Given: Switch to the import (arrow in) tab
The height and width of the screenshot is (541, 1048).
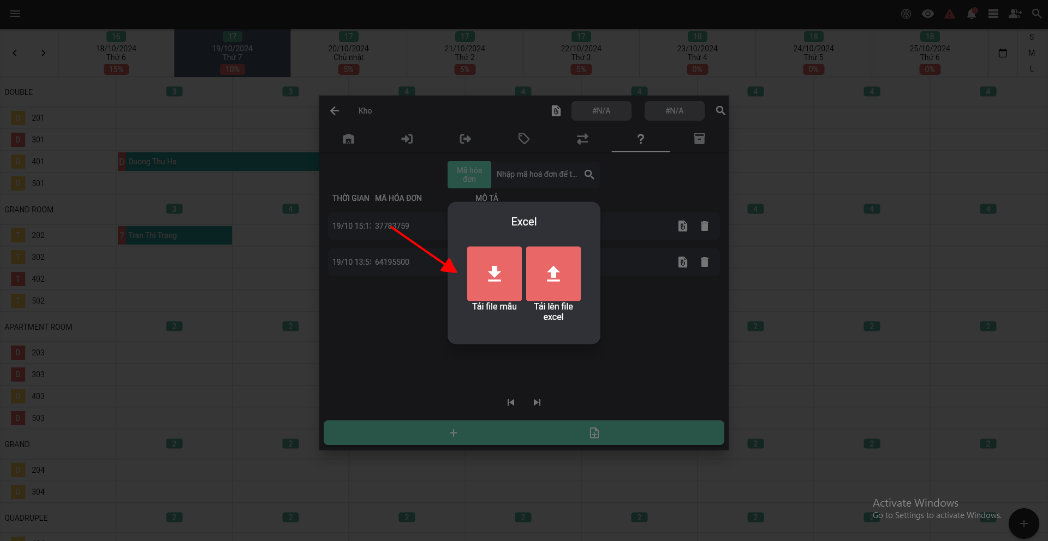Looking at the screenshot, I should point(407,139).
